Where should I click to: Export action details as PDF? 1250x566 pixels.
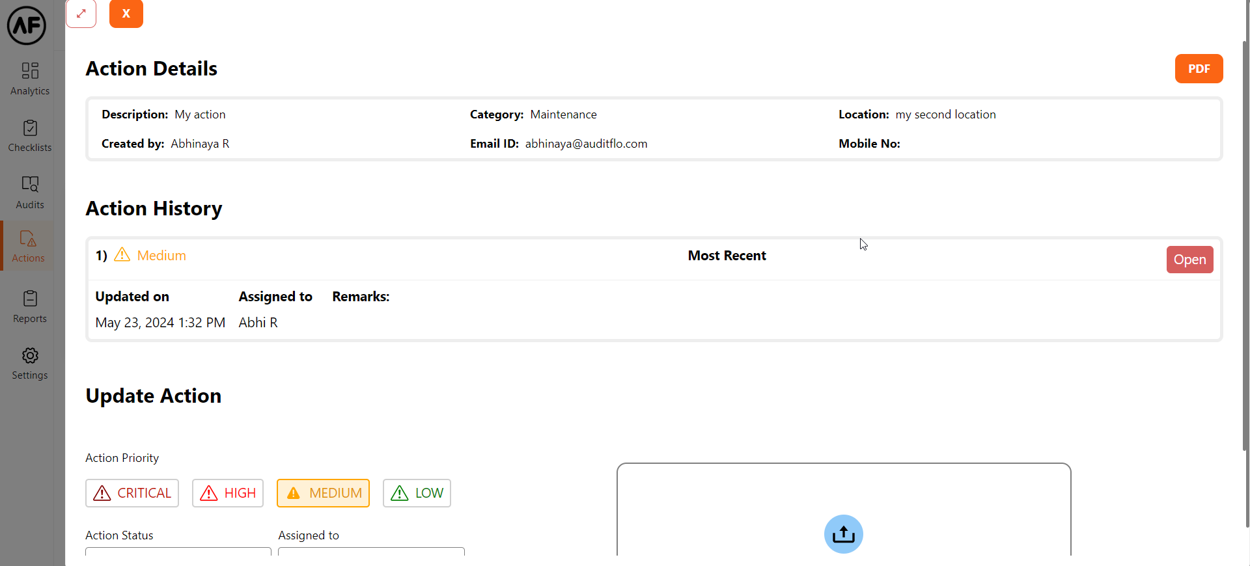[x=1199, y=69]
